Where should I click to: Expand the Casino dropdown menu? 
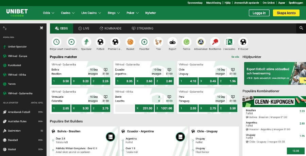[68, 13]
